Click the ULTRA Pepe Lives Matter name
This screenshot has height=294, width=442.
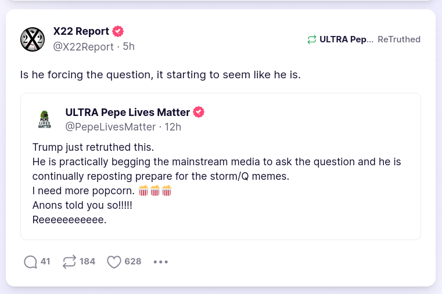(128, 112)
